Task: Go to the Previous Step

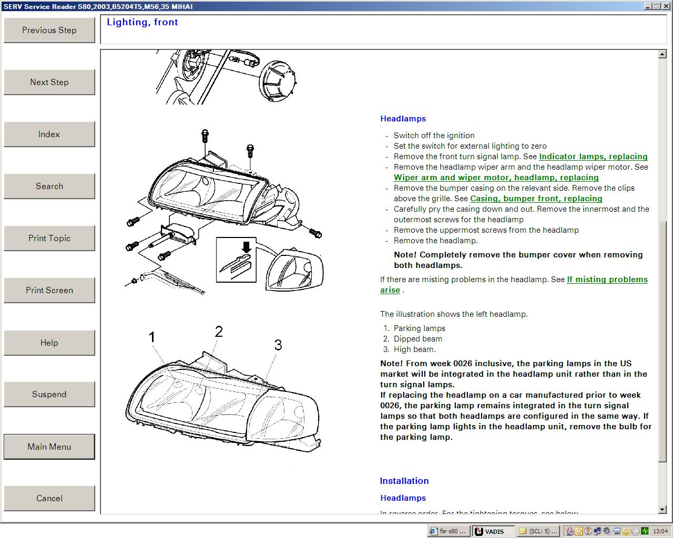Action: pyautogui.click(x=49, y=30)
